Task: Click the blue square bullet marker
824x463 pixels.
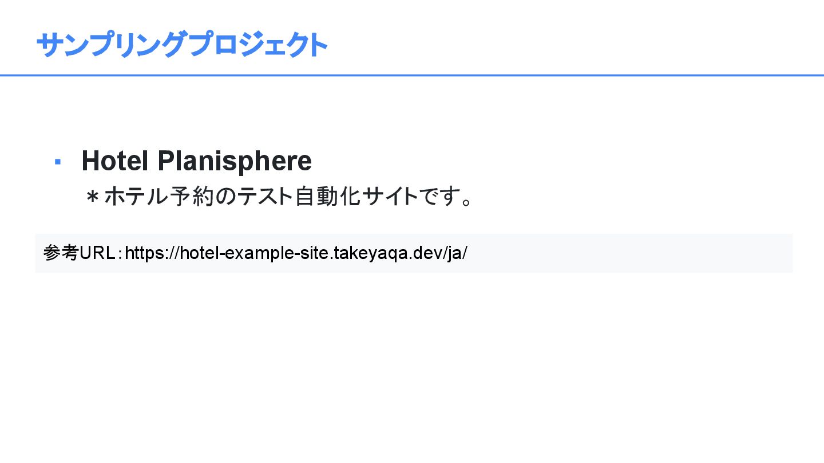Action: (x=57, y=162)
